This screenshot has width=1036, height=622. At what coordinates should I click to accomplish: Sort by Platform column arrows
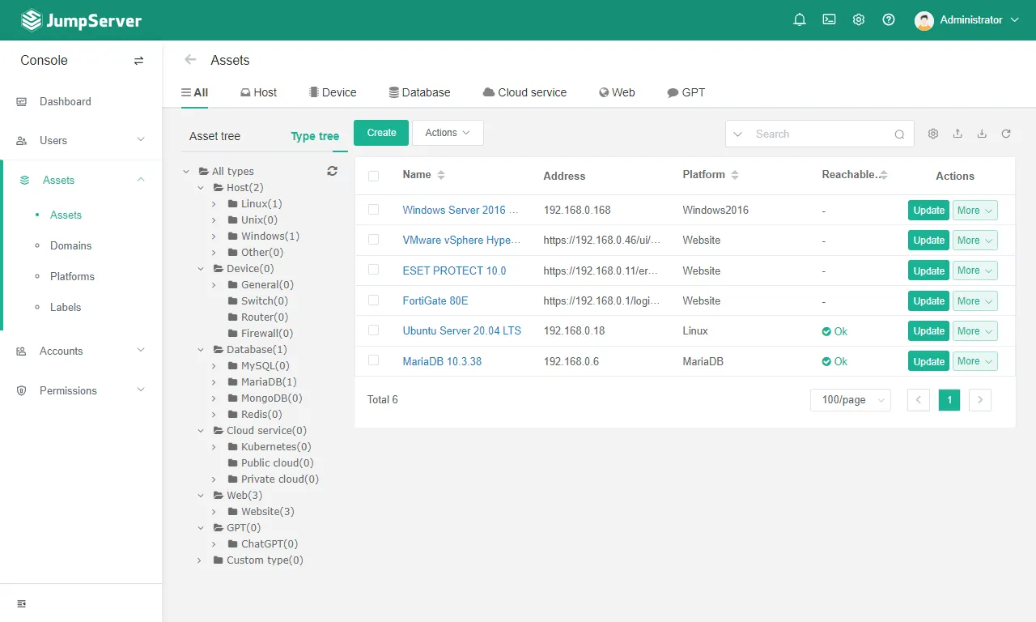(x=735, y=175)
